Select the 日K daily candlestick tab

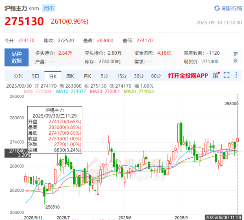(53, 76)
